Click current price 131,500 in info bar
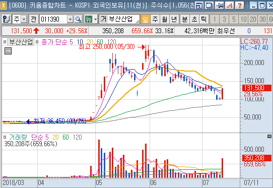Screen dimensions: 273x188 [x=22, y=31]
